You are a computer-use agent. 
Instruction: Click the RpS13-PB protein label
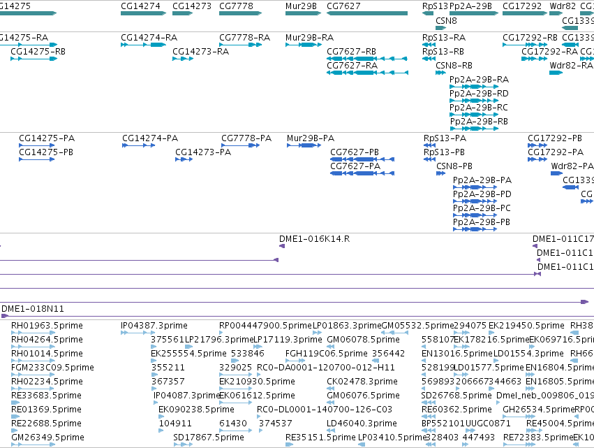tap(444, 152)
